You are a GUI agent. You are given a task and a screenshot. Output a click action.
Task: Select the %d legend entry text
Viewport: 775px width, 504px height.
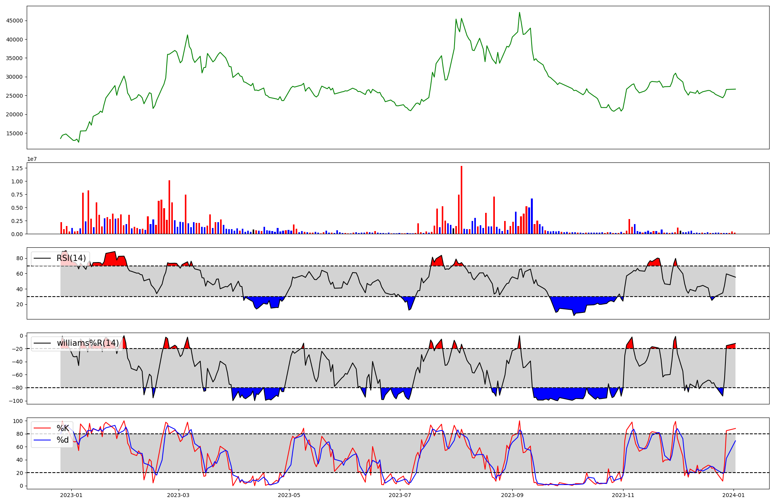63,440
